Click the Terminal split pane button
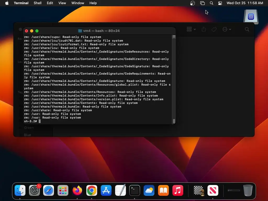This screenshot has height=201, width=268. click(x=174, y=37)
